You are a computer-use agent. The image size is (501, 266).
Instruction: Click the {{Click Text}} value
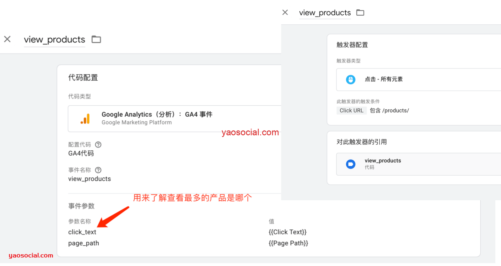click(x=287, y=232)
